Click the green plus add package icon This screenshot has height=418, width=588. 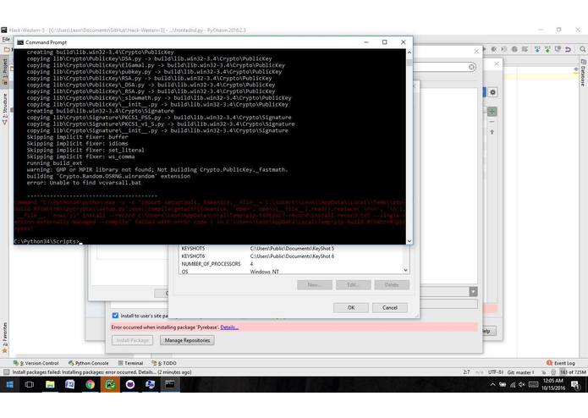492,112
